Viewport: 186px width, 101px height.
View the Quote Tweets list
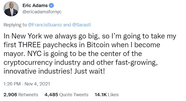click(74, 95)
